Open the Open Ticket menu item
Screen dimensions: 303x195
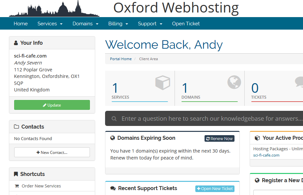(186, 24)
